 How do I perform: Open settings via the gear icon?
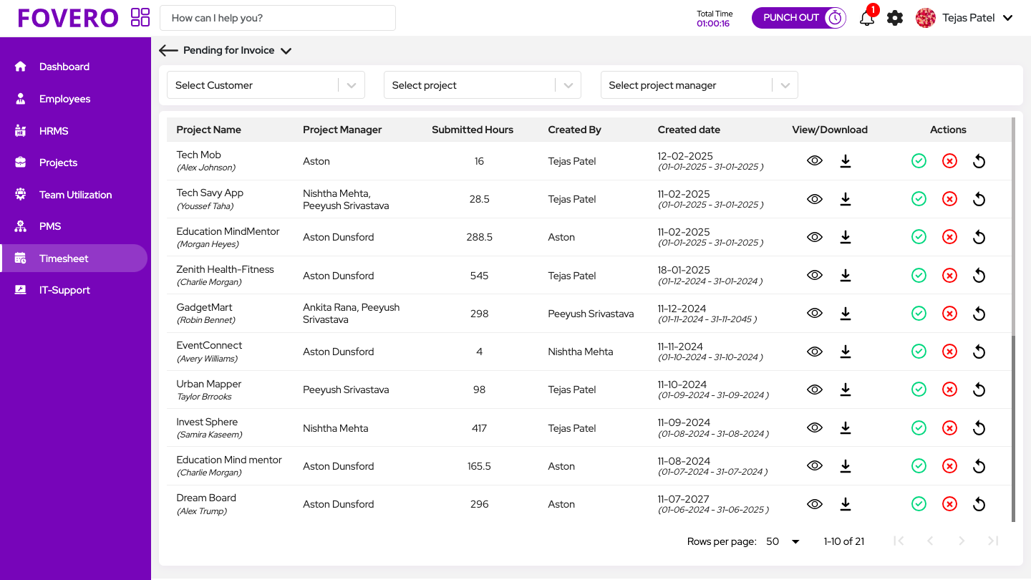(x=895, y=19)
